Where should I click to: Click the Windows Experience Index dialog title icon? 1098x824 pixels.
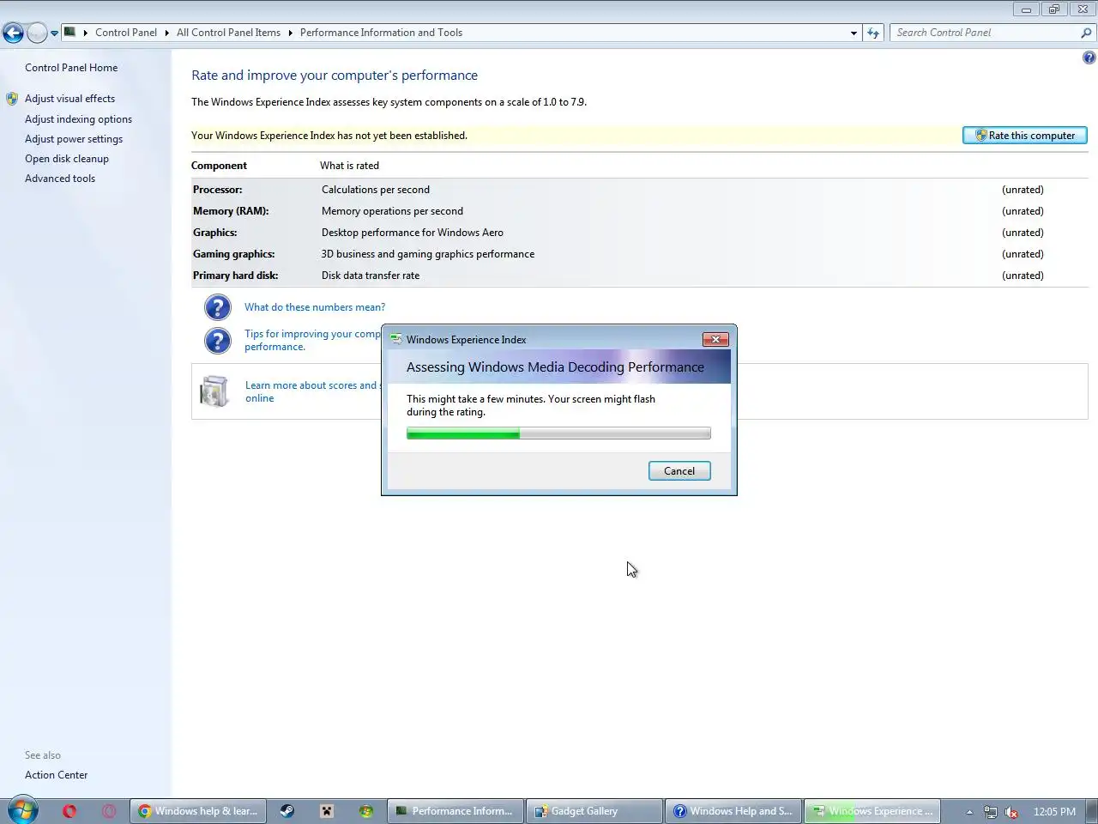(396, 340)
